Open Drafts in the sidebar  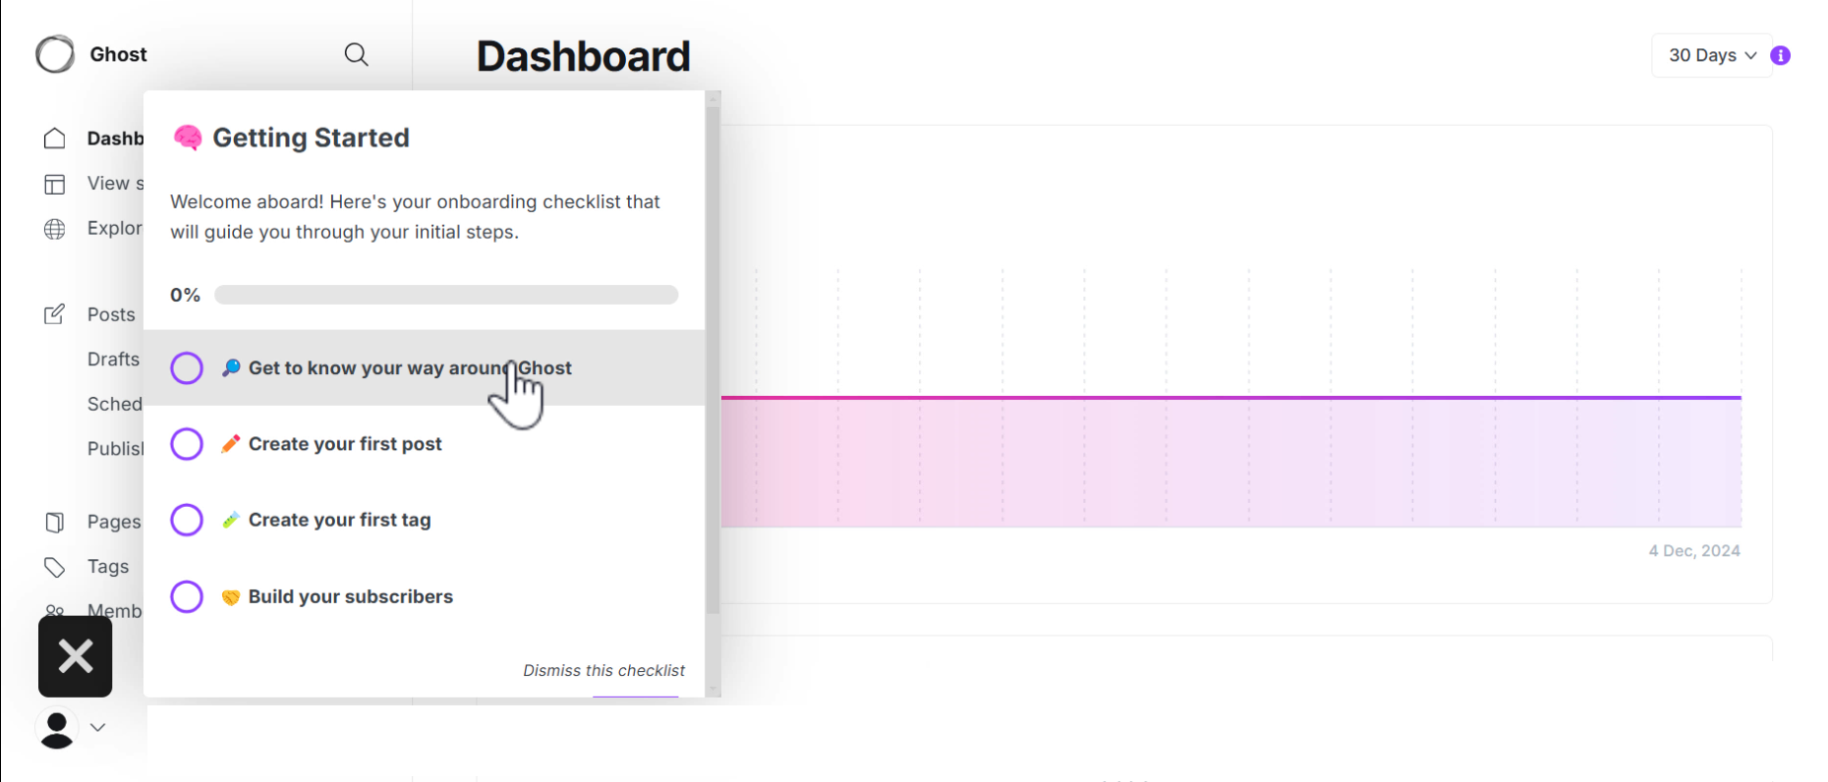(113, 360)
